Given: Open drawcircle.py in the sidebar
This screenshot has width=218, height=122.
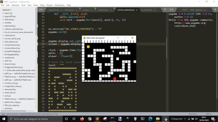Looking at the screenshot, I should pos(10,64).
